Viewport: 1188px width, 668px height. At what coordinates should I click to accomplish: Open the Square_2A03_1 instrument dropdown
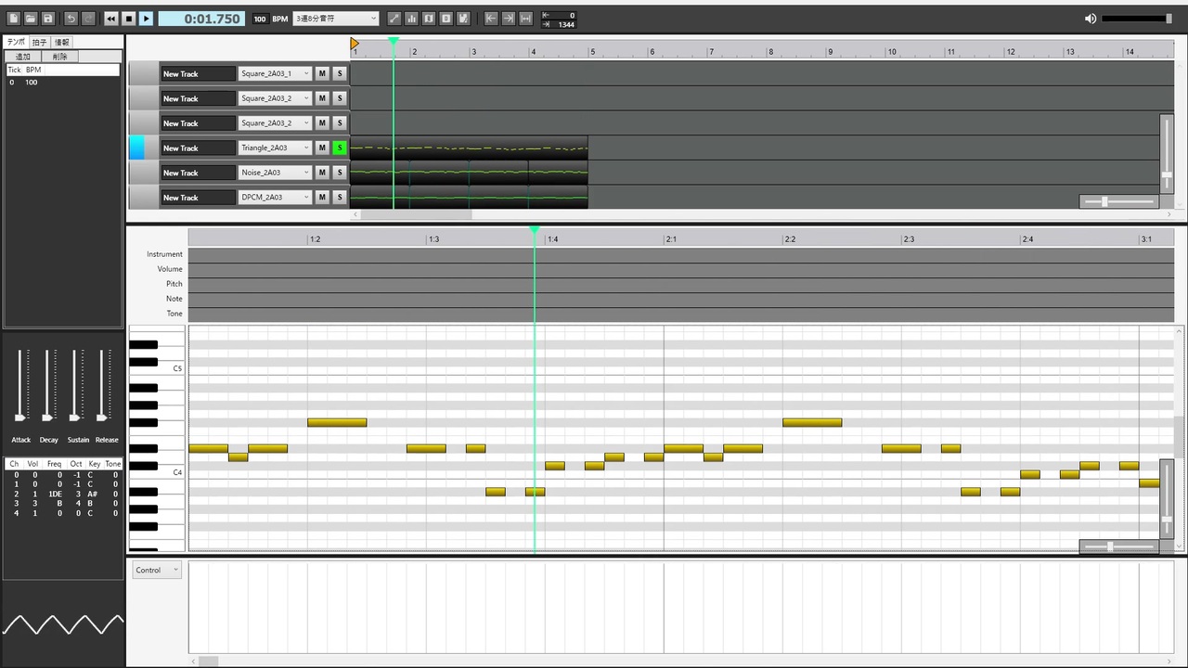275,73
